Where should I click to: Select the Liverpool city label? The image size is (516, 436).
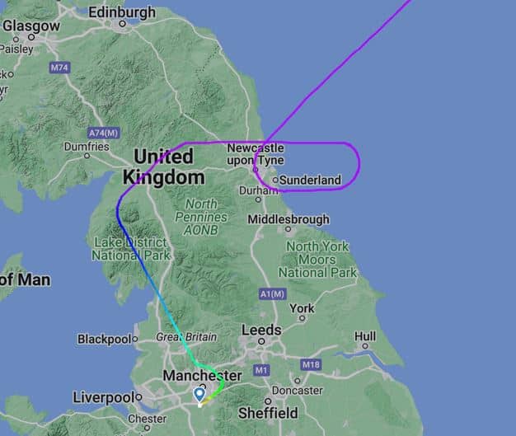pos(104,397)
